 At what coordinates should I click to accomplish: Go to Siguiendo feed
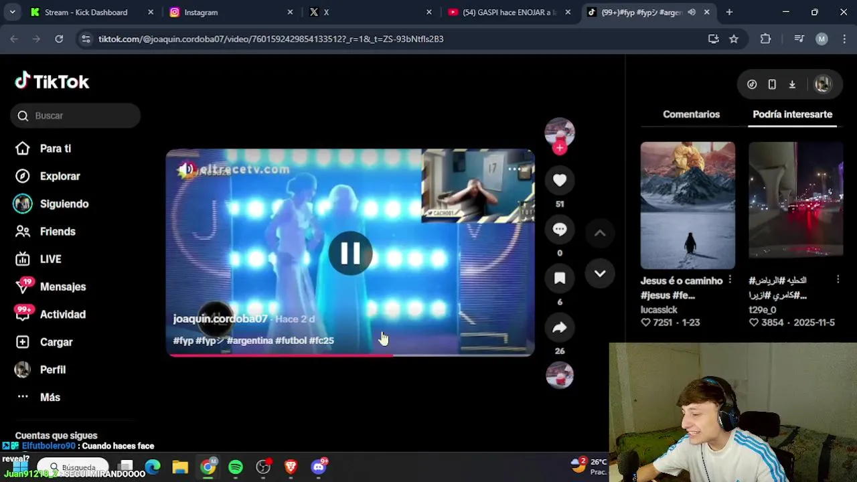tap(52, 204)
